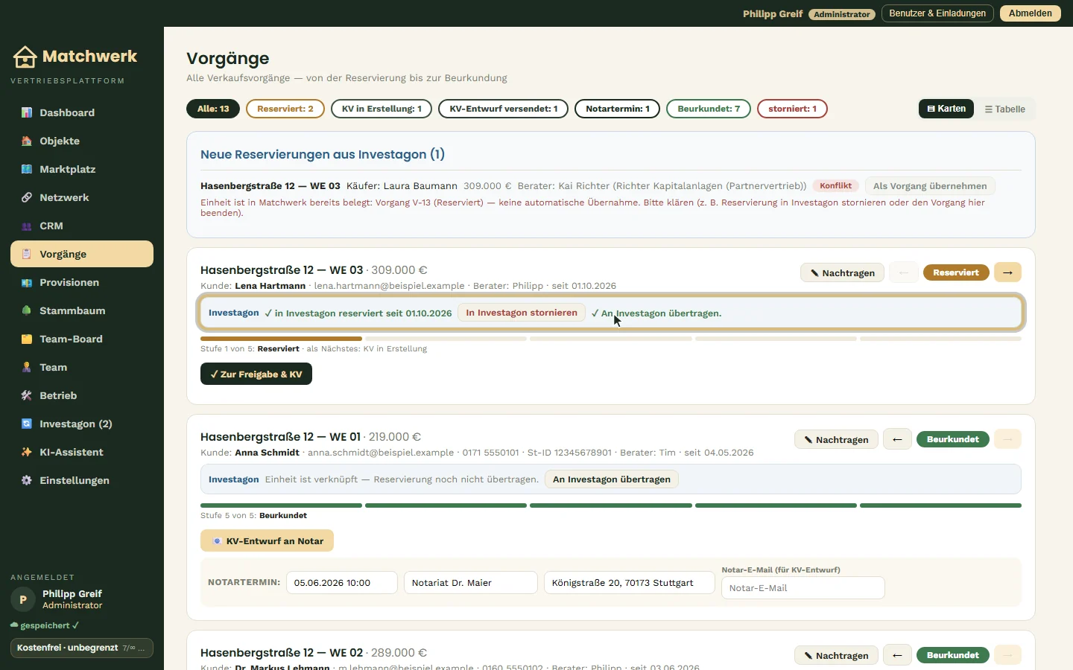Advance WE 03 to next stage with arrow
This screenshot has height=670, width=1073.
tap(1007, 272)
